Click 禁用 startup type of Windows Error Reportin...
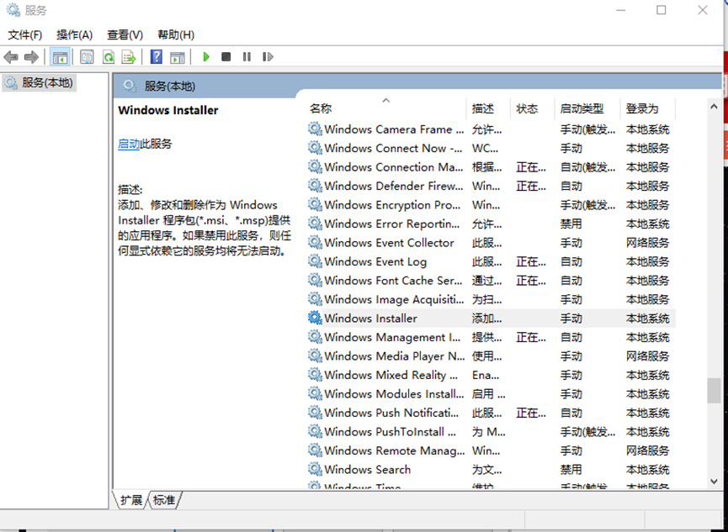 pos(571,224)
